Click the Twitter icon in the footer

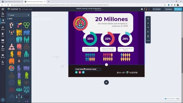pos(76,72)
